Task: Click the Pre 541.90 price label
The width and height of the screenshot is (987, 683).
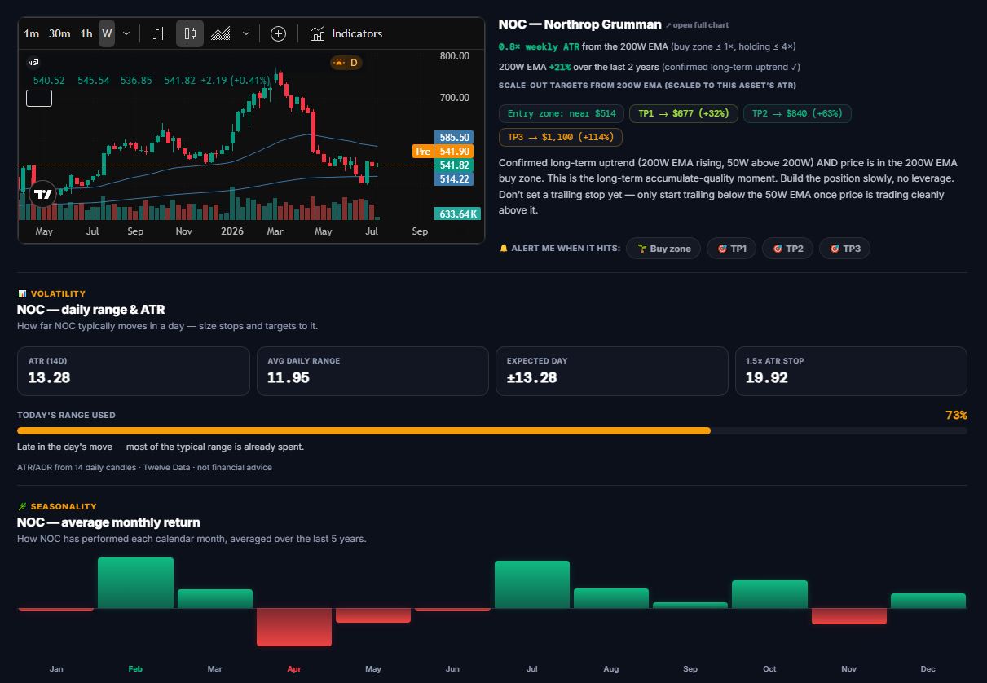Action: tap(443, 152)
